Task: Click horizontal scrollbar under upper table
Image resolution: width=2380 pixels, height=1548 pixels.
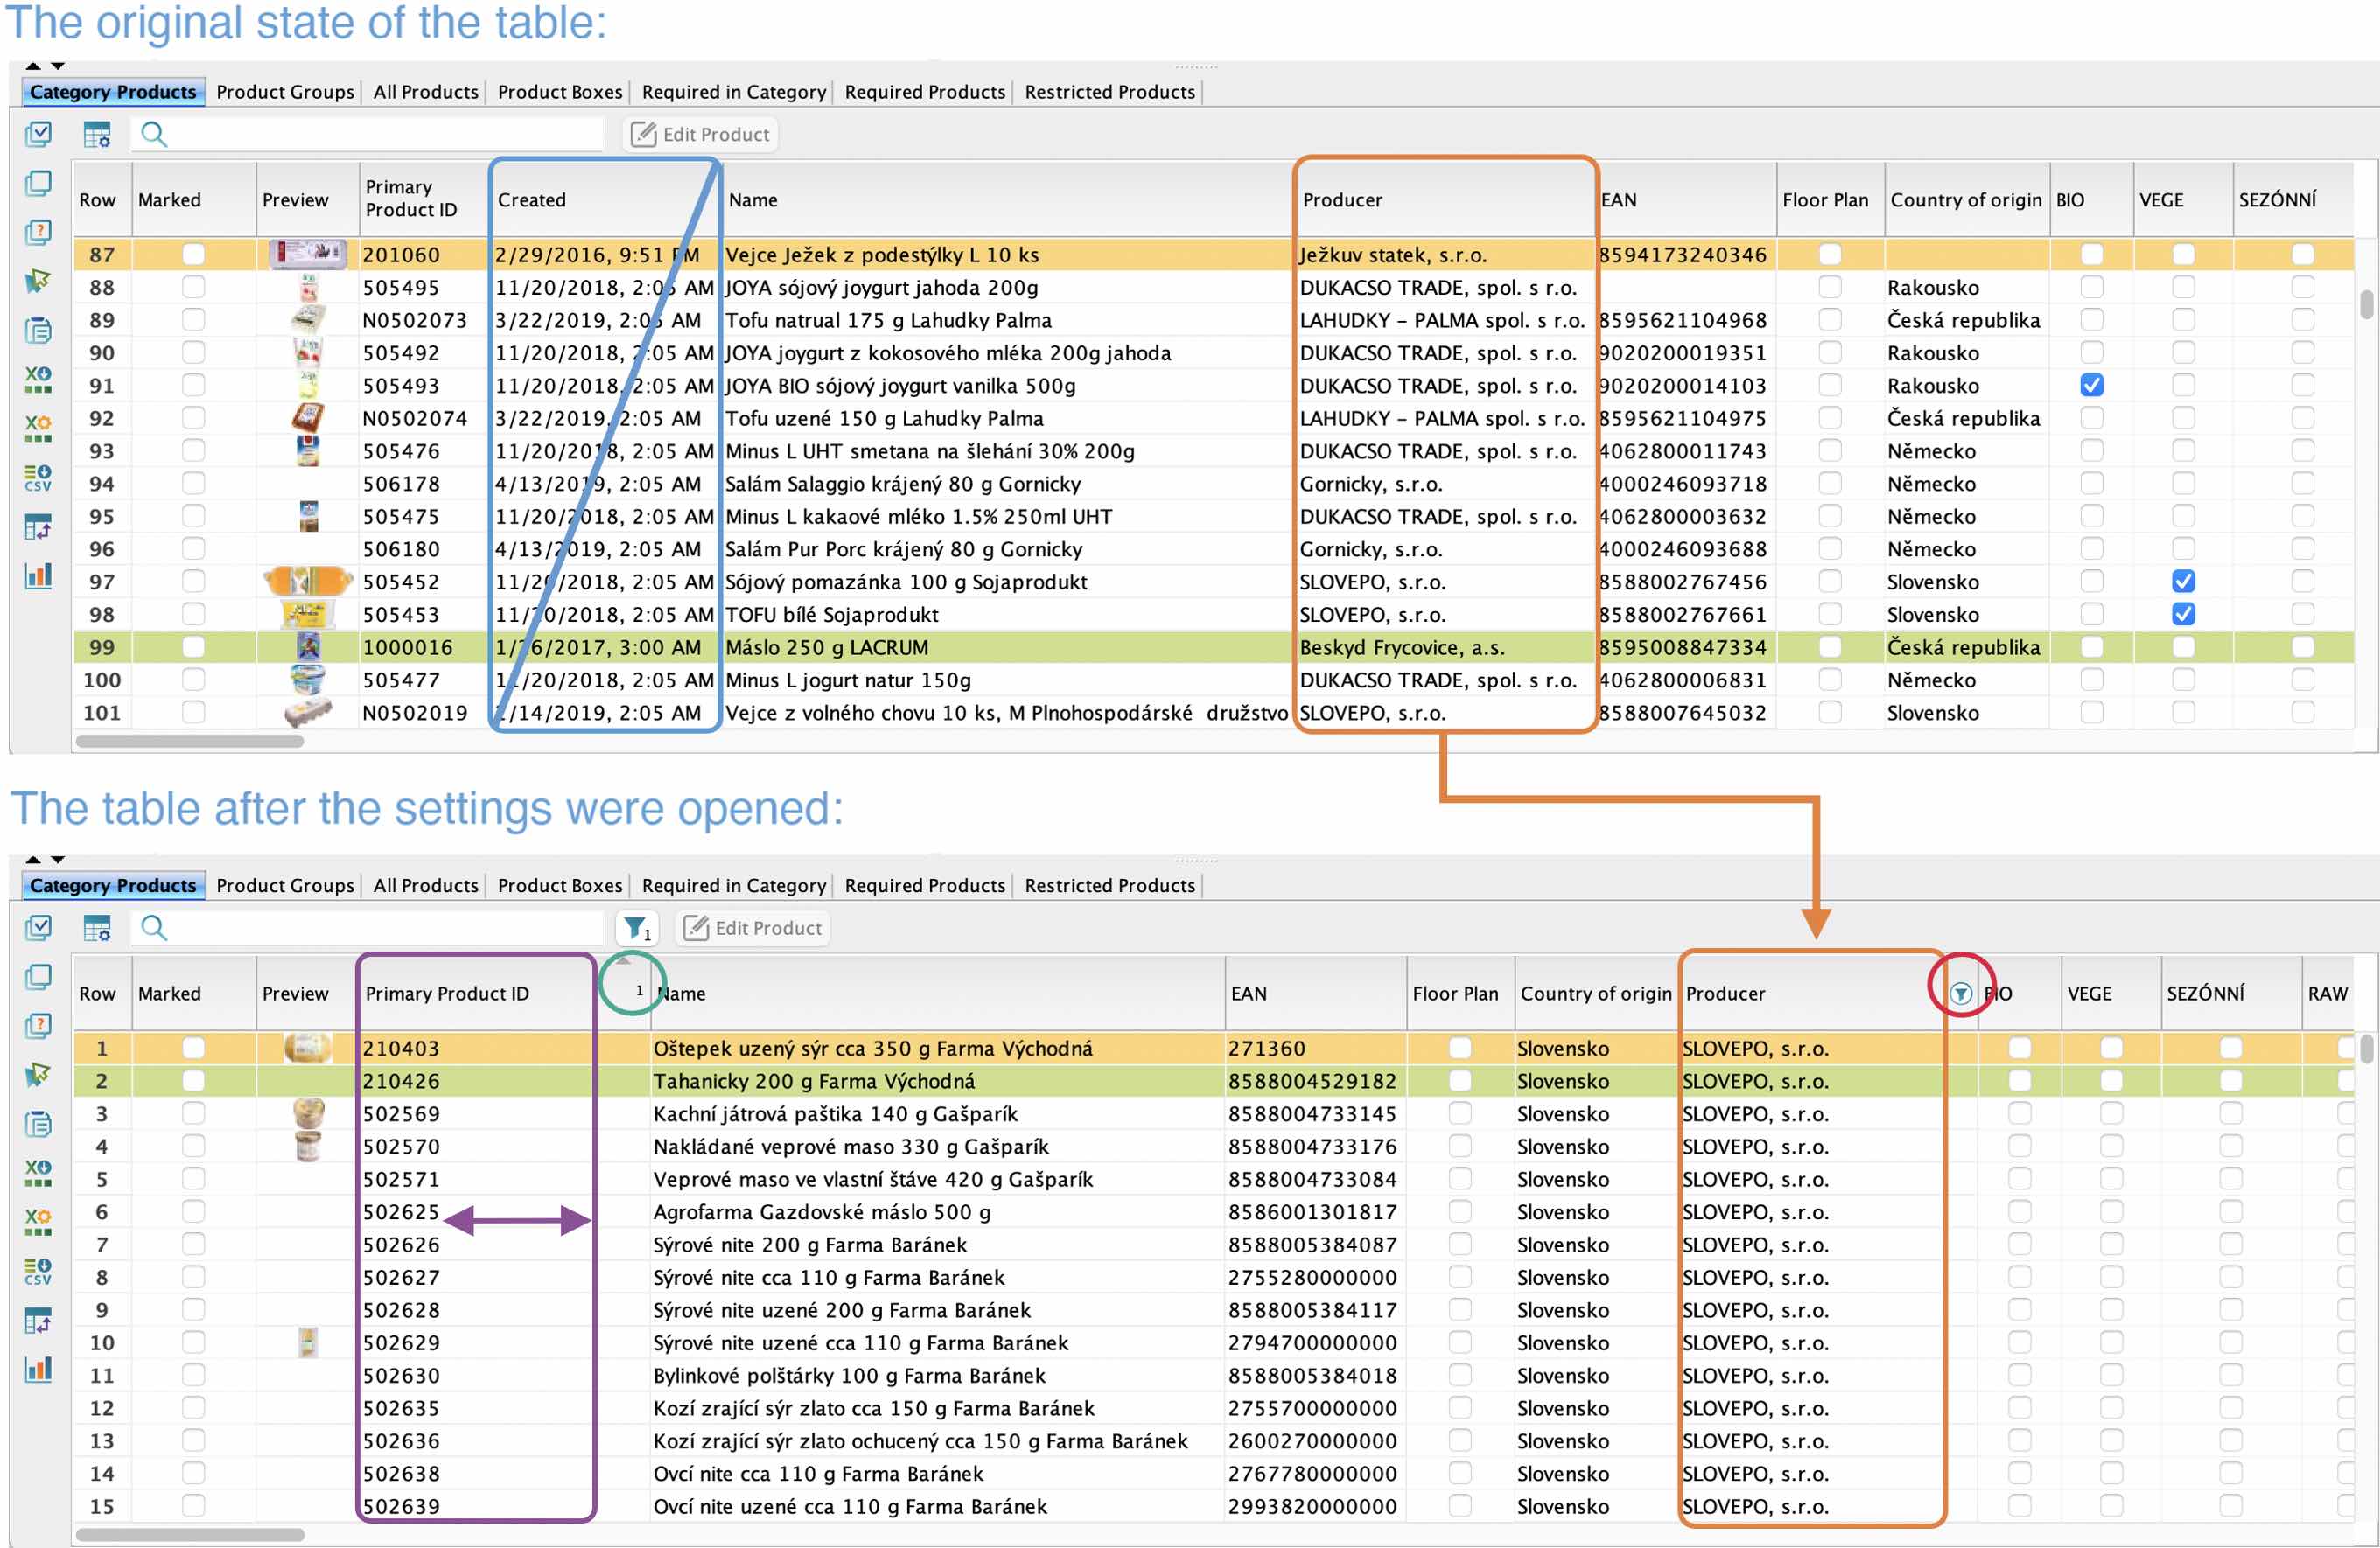Action: pyautogui.click(x=190, y=742)
